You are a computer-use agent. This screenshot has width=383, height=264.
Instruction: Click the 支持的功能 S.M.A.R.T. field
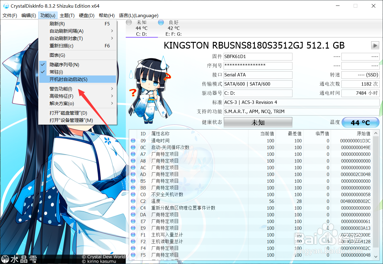[301, 112]
